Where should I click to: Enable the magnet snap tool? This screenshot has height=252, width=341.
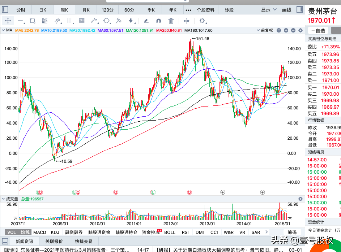[158, 21]
